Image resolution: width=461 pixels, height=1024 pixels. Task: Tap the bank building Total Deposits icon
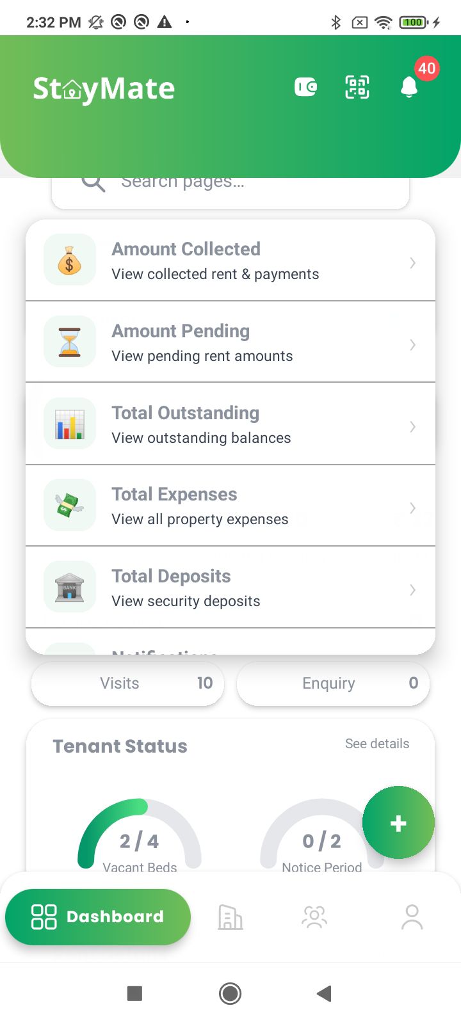(70, 587)
